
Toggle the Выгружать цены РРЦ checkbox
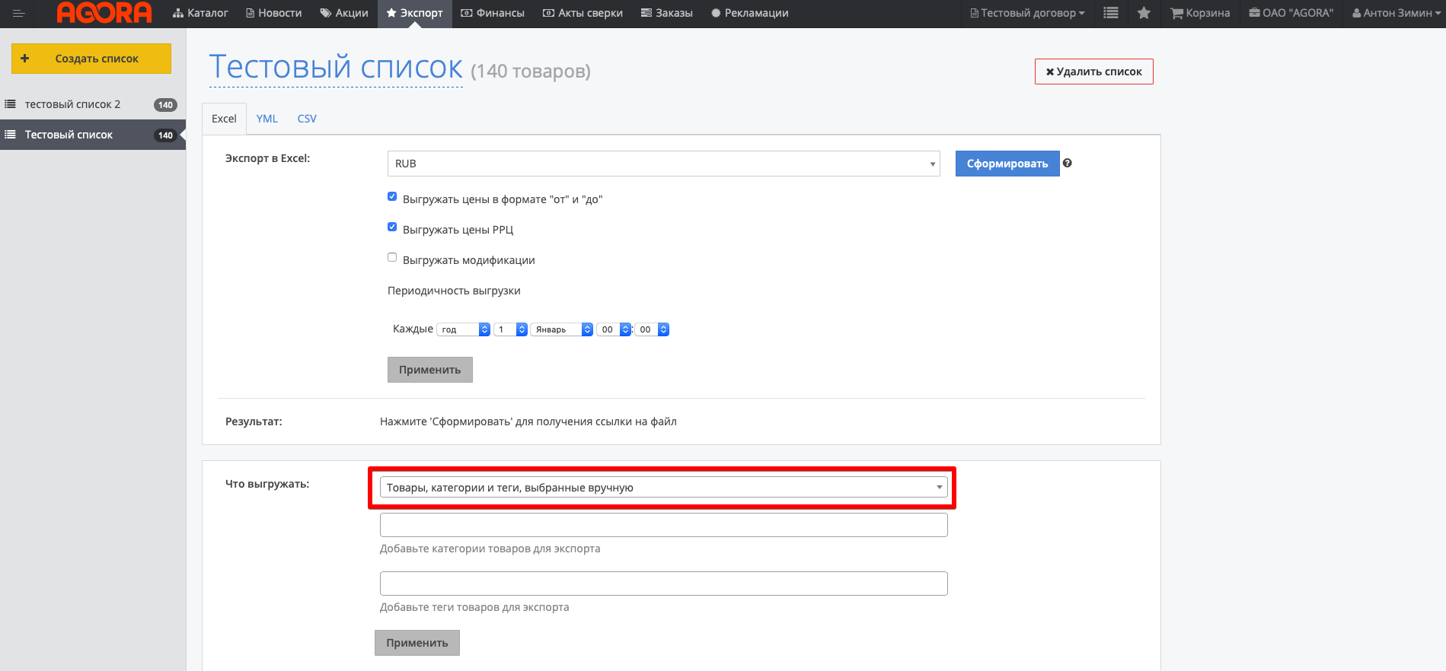pos(392,227)
